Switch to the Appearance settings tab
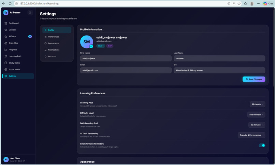Image resolution: width=275 pixels, height=165 pixels. coord(57,43)
